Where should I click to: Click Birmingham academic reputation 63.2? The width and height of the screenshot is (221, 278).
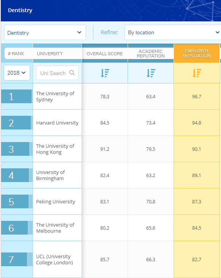151,175
